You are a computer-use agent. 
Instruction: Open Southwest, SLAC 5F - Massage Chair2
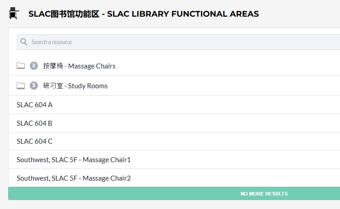[x=174, y=178]
